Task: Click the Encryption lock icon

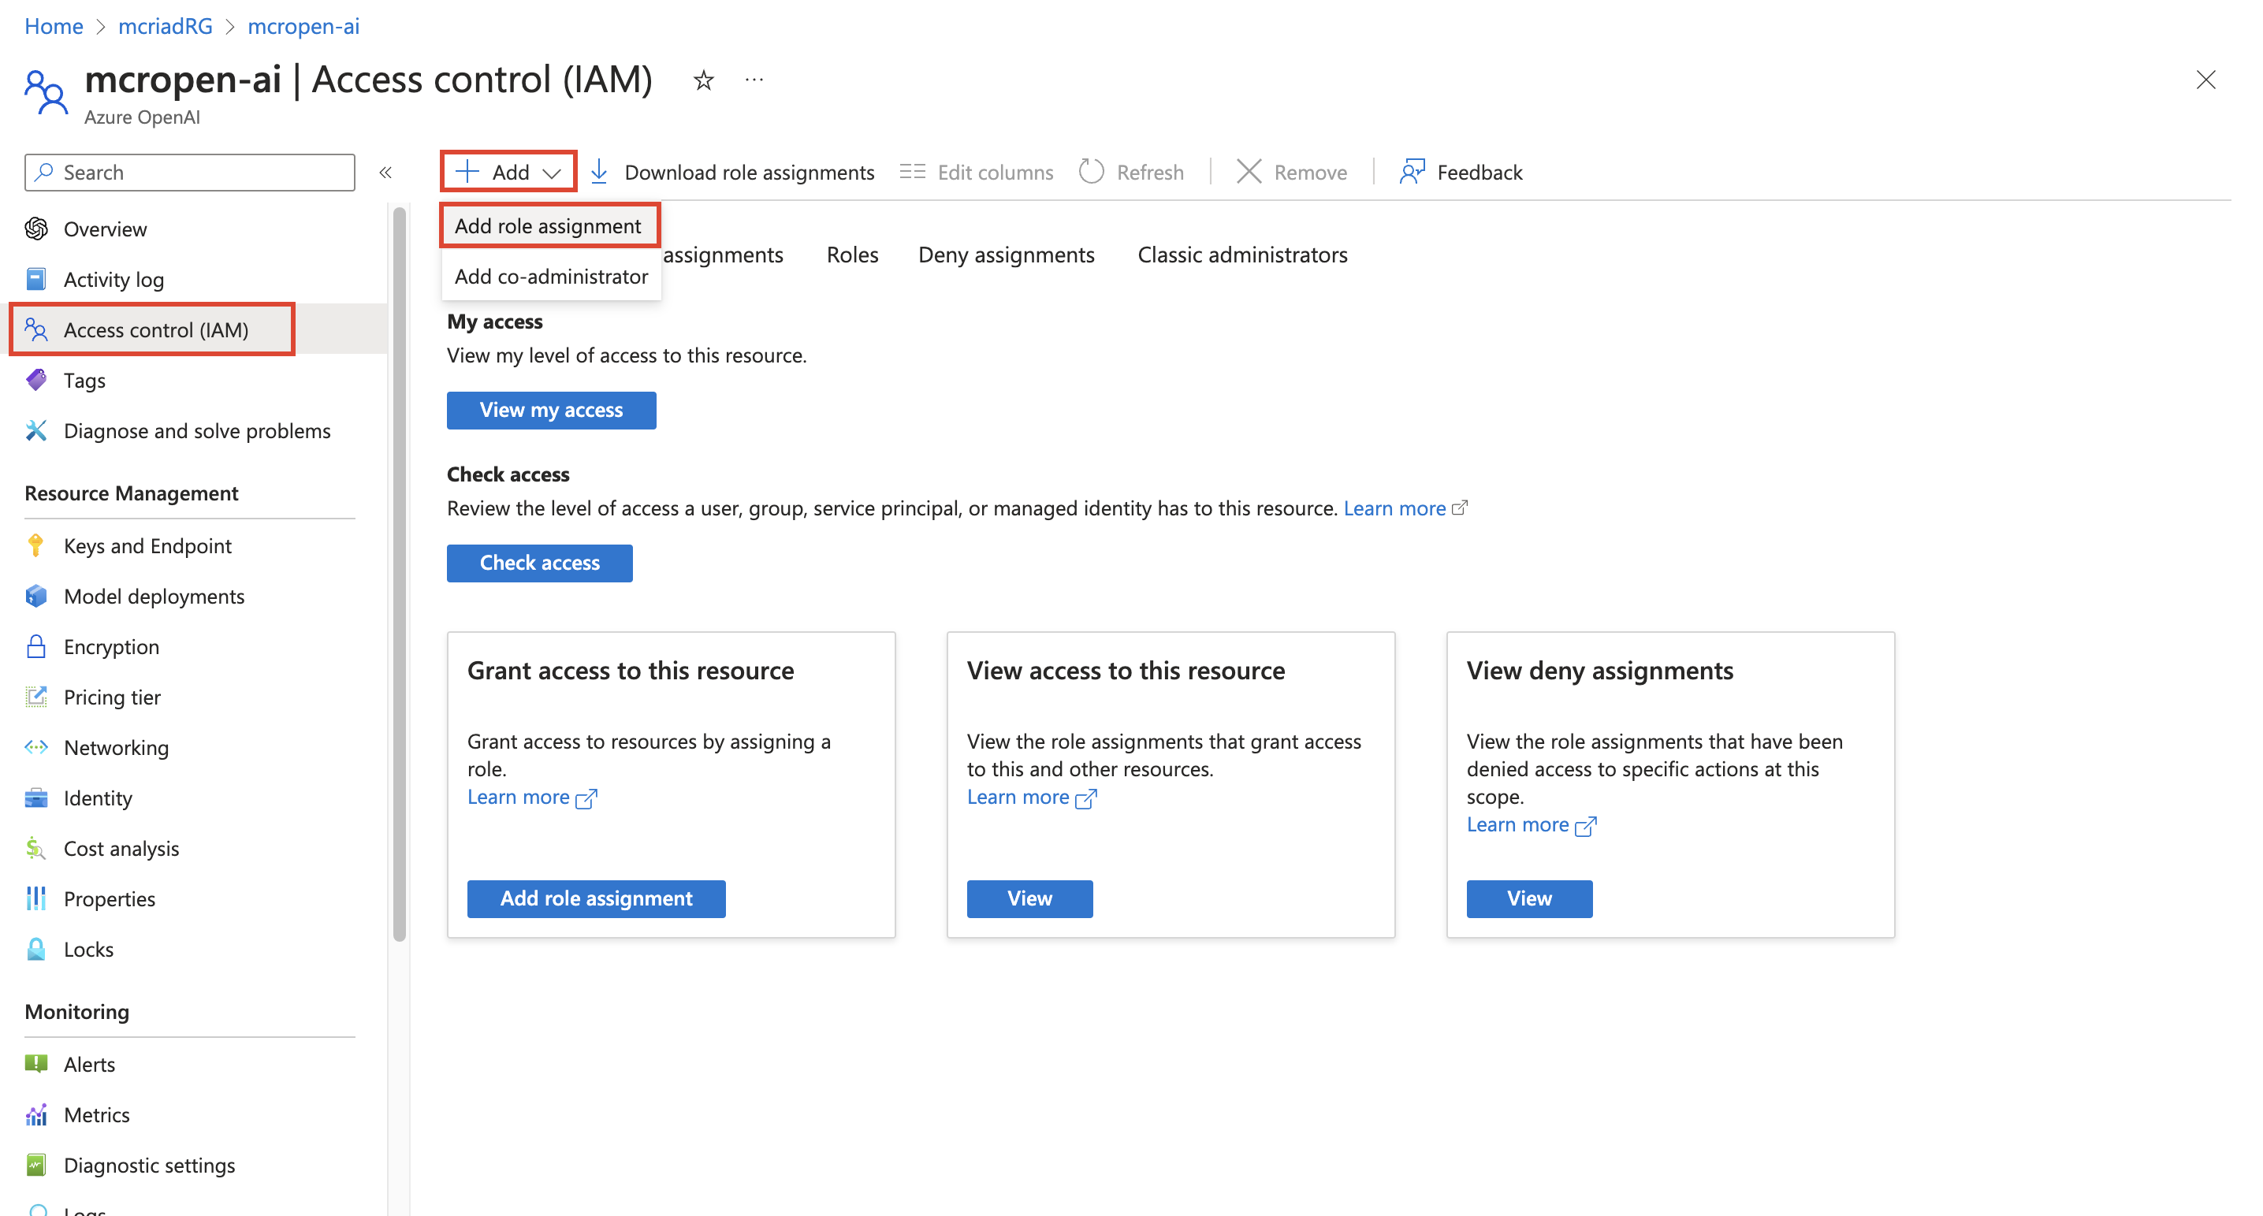Action: [36, 647]
